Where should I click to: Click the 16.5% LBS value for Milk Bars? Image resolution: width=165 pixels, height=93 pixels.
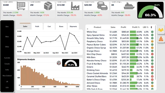point(146,57)
